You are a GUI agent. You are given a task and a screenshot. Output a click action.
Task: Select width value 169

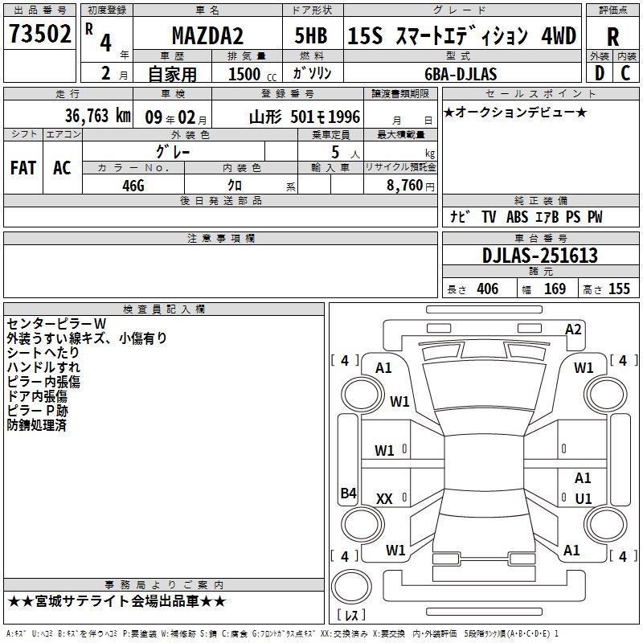point(555,289)
